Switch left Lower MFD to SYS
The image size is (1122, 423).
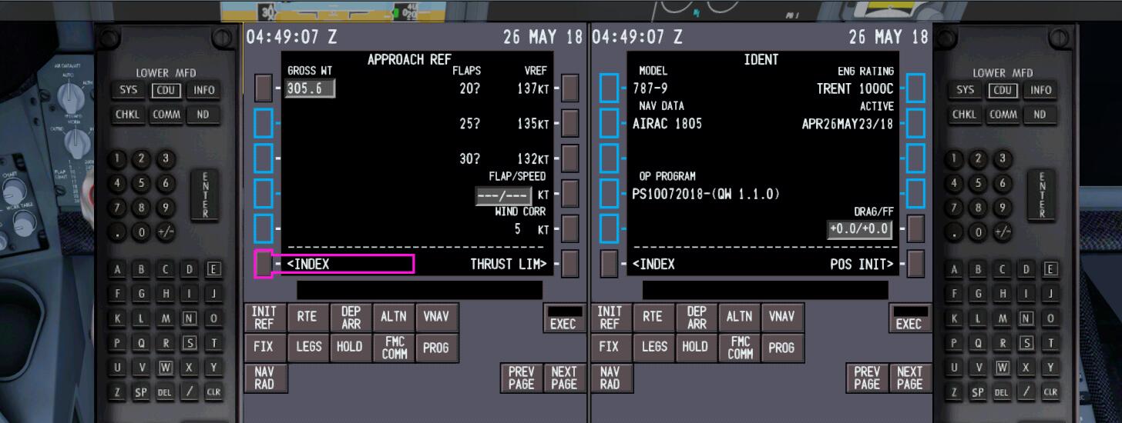tap(129, 90)
